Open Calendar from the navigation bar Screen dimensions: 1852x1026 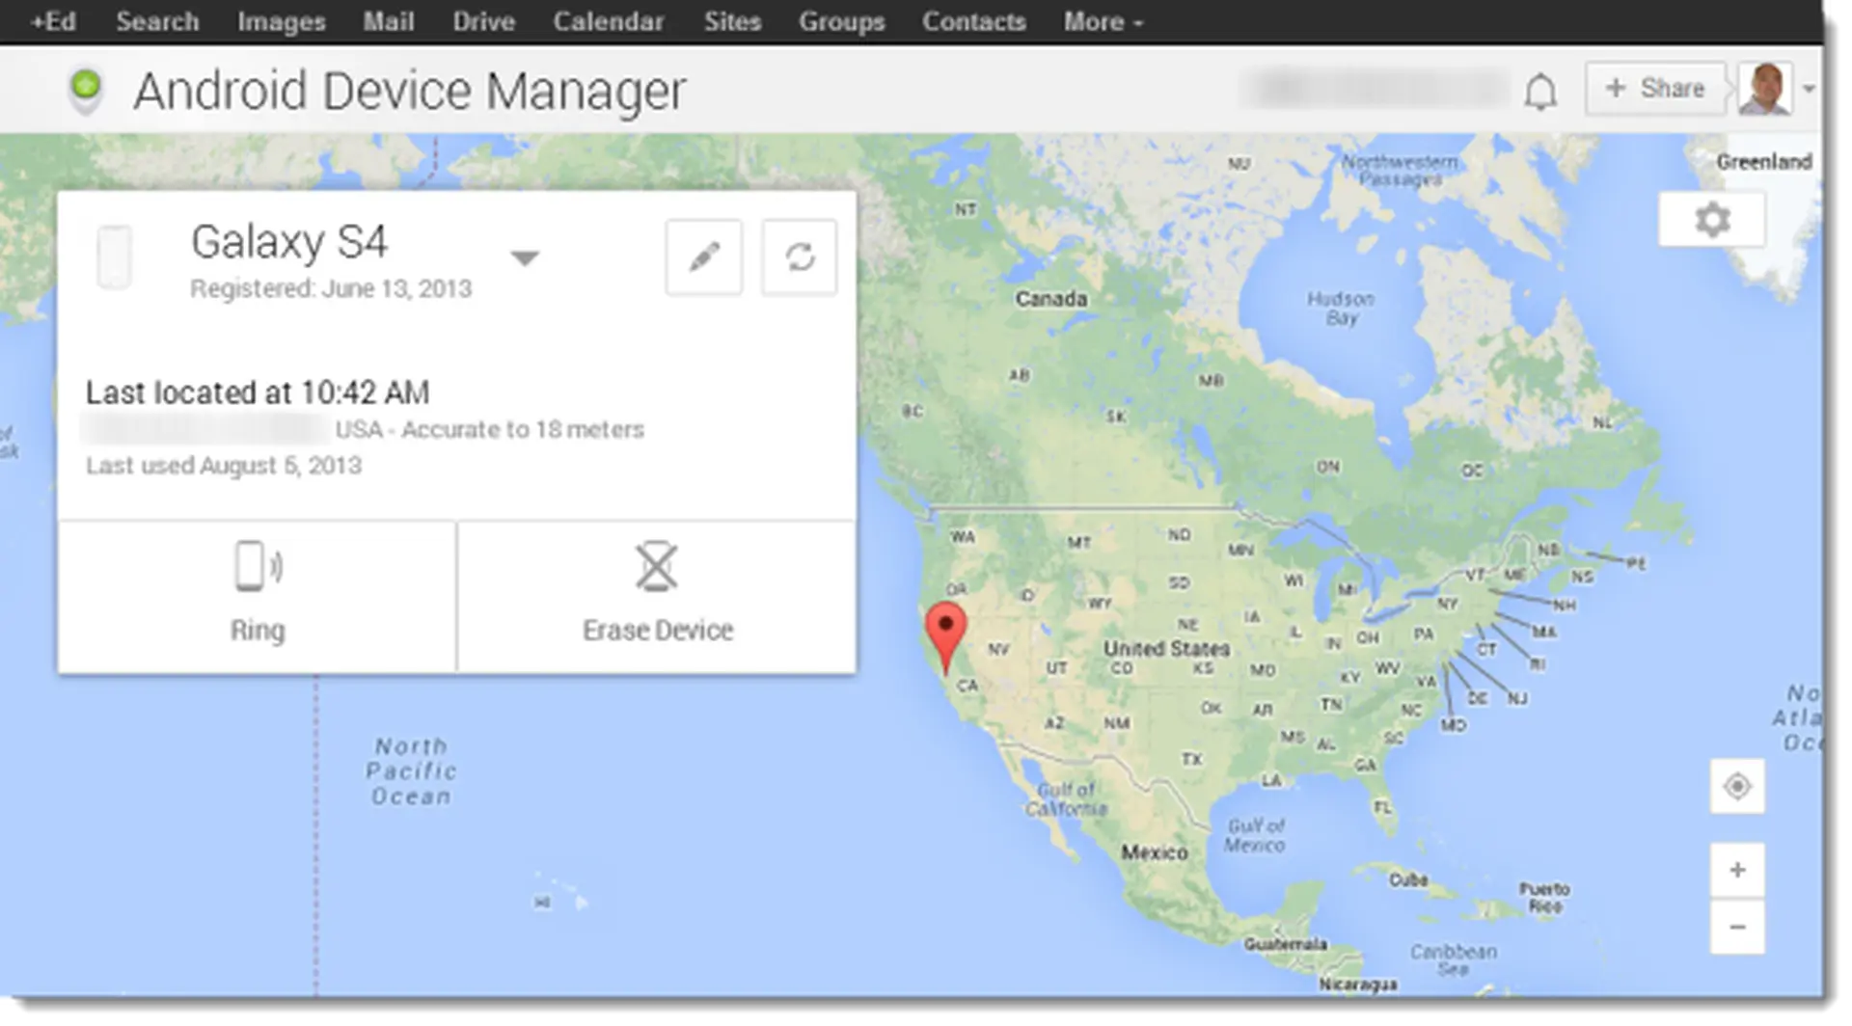(609, 21)
